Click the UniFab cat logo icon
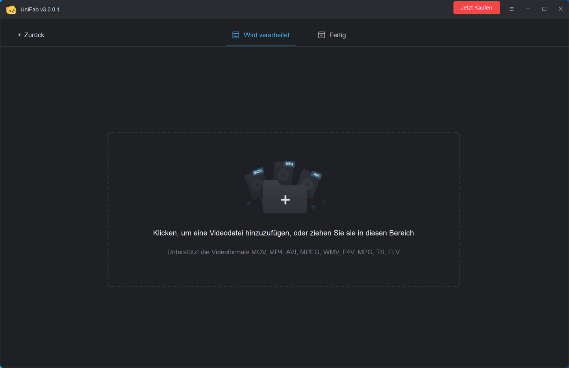 (x=11, y=9)
